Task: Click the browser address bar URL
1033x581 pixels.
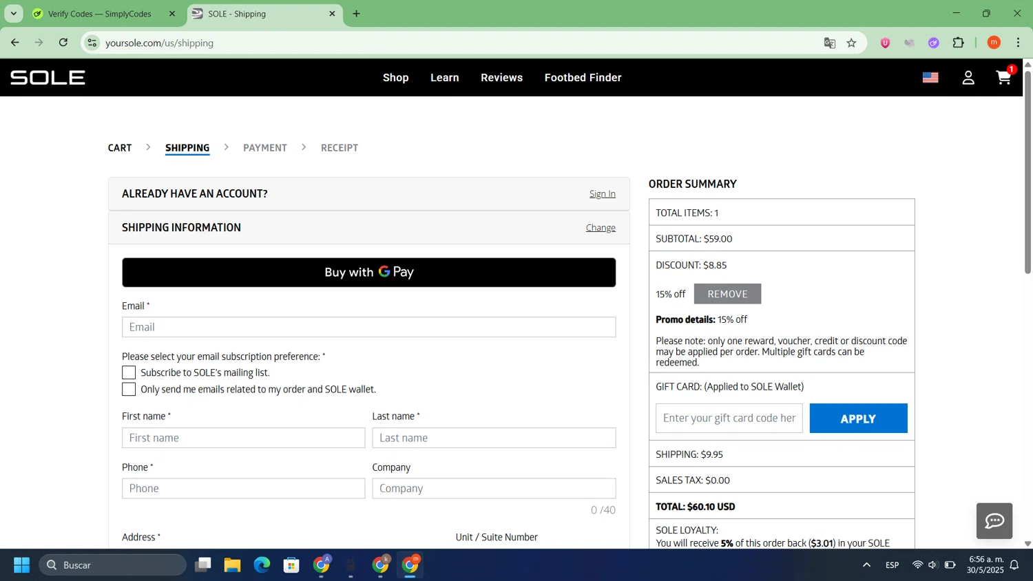Action: (159, 43)
